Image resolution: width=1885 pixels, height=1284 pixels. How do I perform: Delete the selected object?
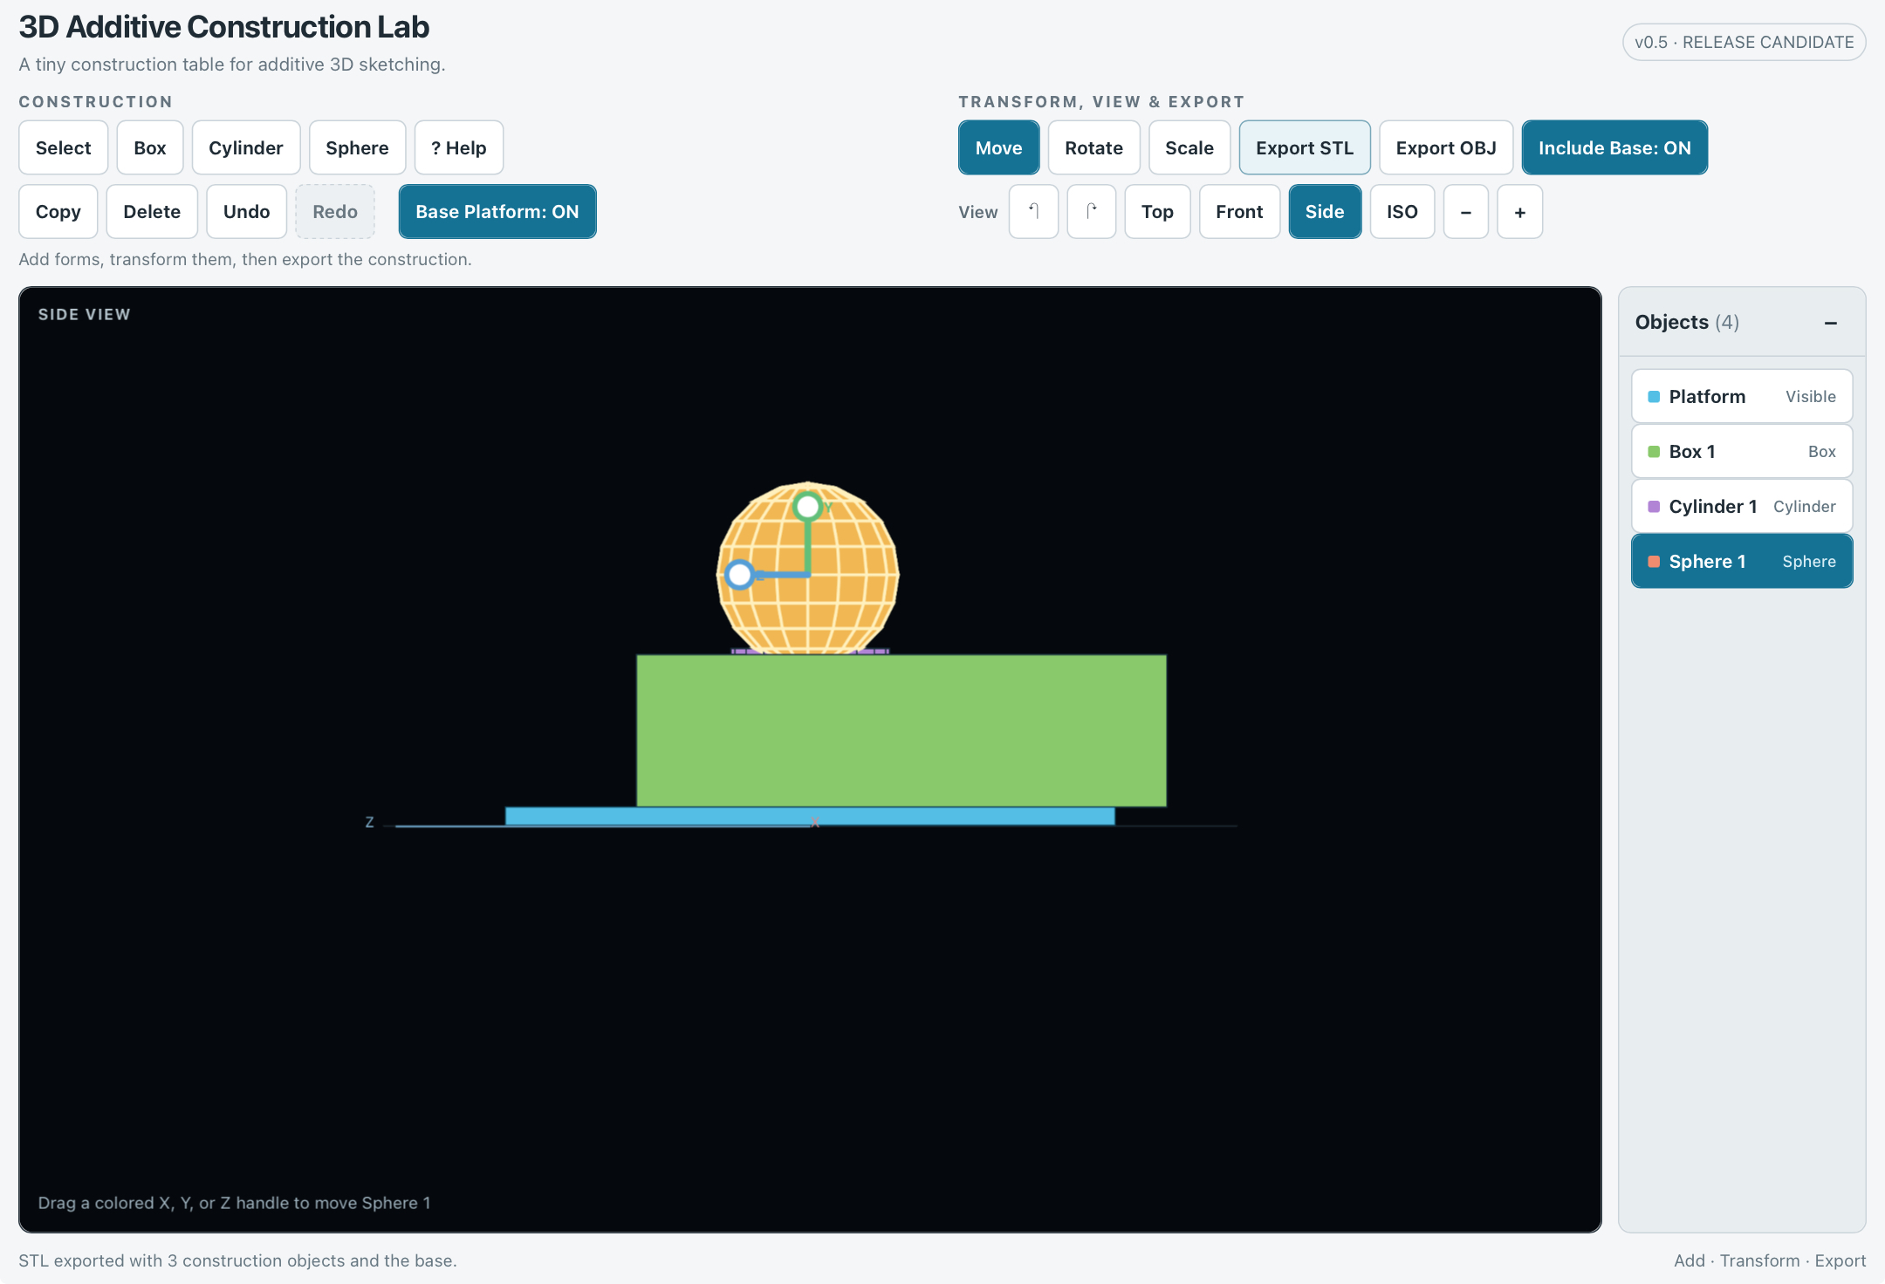pyautogui.click(x=152, y=211)
